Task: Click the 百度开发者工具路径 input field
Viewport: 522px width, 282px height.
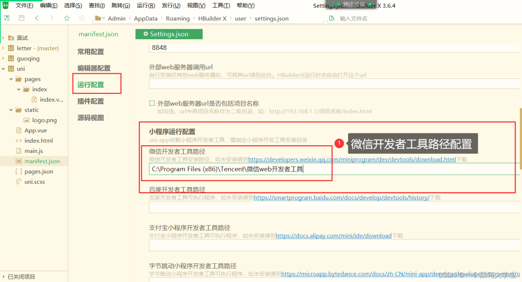Action: pos(334,207)
